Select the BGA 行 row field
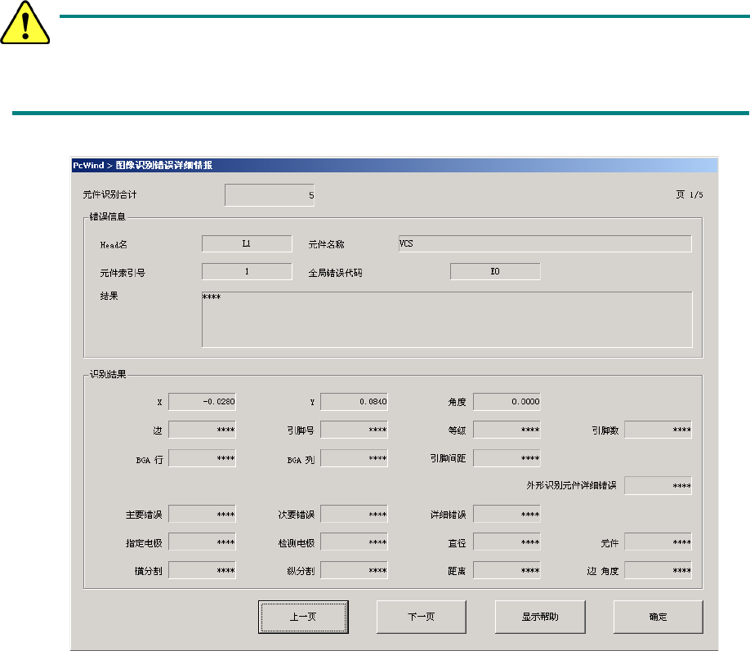This screenshot has height=651, width=750. click(202, 458)
